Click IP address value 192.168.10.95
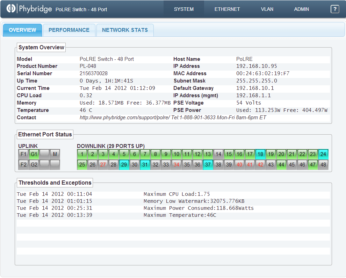 (257, 66)
